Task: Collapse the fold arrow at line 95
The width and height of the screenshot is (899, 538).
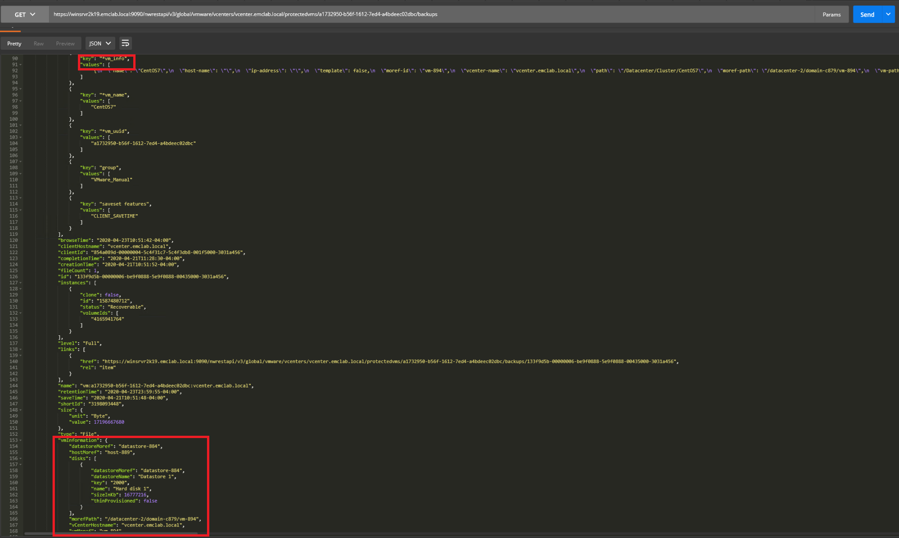Action: point(21,89)
